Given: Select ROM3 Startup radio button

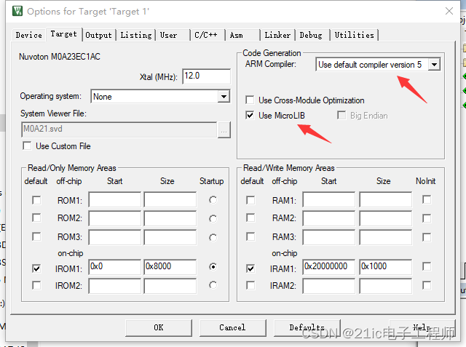Looking at the screenshot, I should click(x=213, y=237).
